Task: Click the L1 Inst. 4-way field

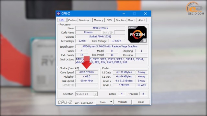Action: click(141, 76)
